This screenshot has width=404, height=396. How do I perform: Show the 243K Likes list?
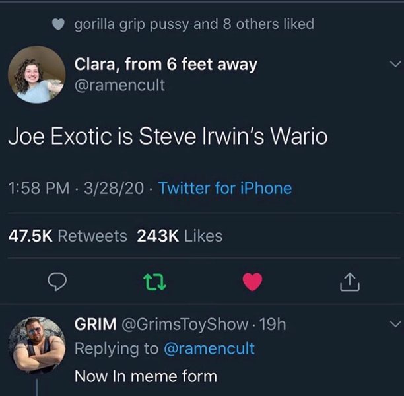coord(179,236)
